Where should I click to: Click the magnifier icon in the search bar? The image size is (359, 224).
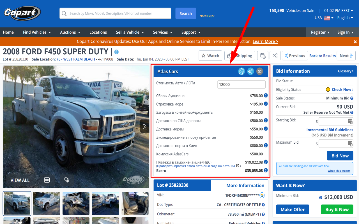65,13
